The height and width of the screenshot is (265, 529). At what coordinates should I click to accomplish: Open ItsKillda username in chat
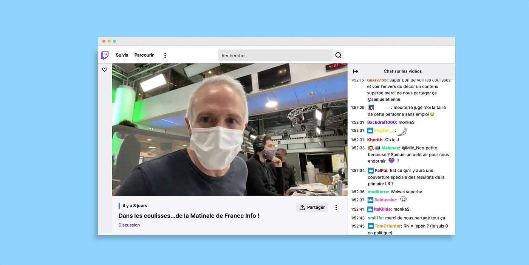382,209
